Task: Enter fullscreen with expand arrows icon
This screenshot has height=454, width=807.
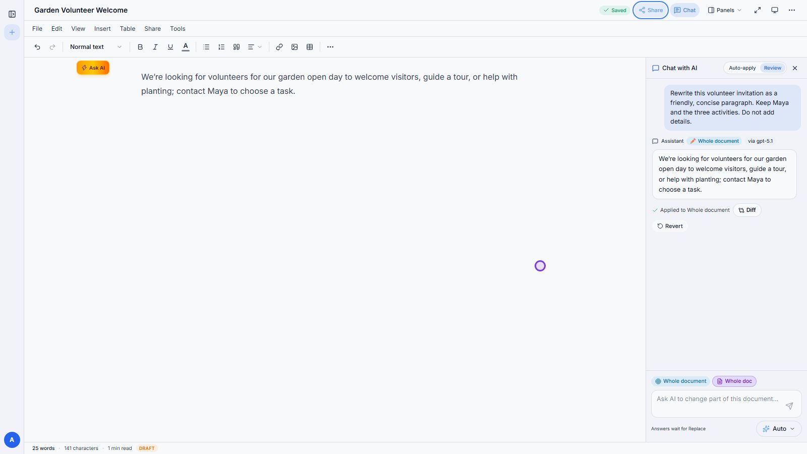Action: [x=758, y=10]
